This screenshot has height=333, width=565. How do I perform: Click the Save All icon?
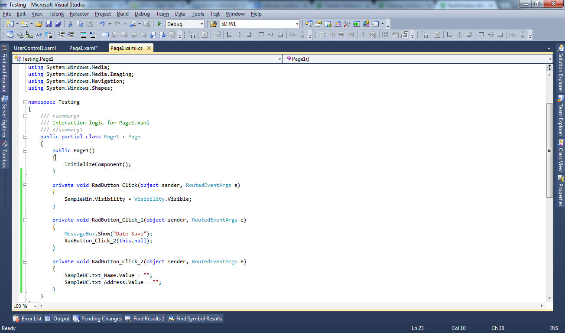tap(58, 24)
